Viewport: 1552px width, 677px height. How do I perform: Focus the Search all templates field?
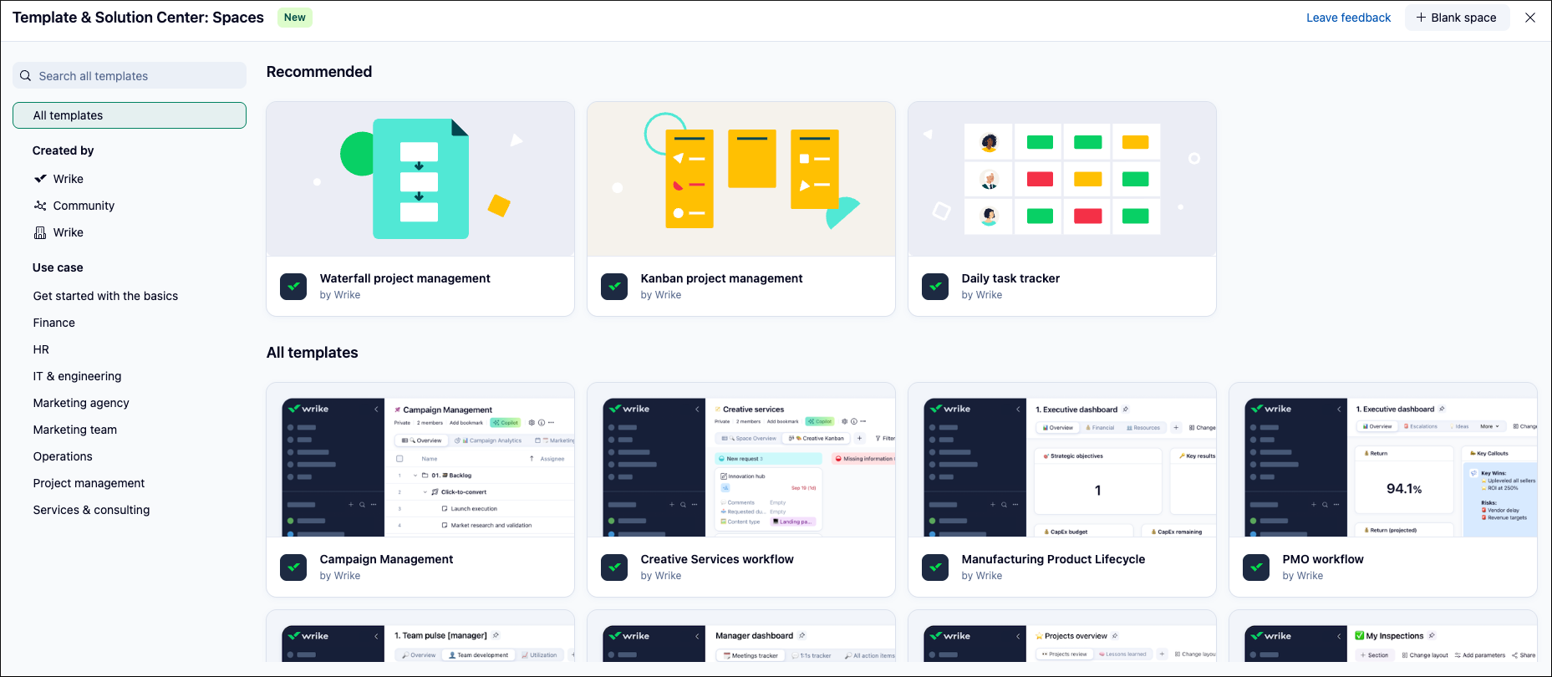130,75
